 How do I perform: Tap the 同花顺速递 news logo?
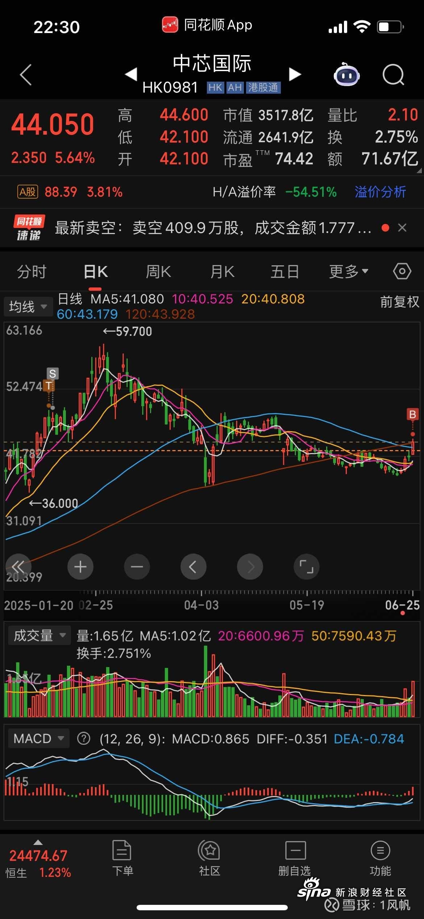(29, 228)
